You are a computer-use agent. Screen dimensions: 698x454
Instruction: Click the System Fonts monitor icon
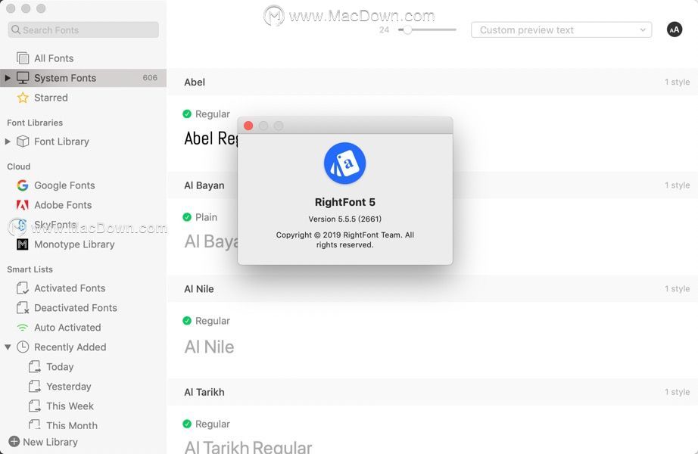click(x=23, y=78)
